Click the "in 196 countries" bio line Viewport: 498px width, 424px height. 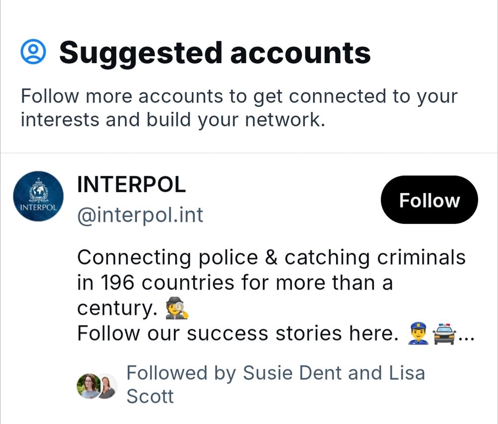[x=235, y=283]
